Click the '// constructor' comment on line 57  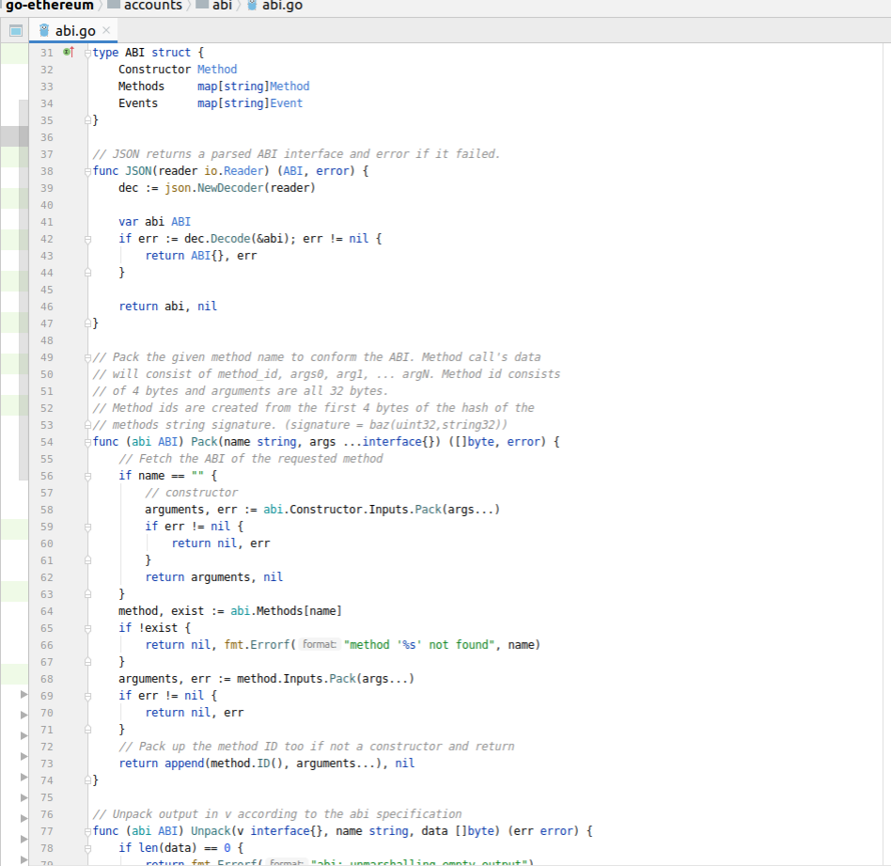pos(191,493)
